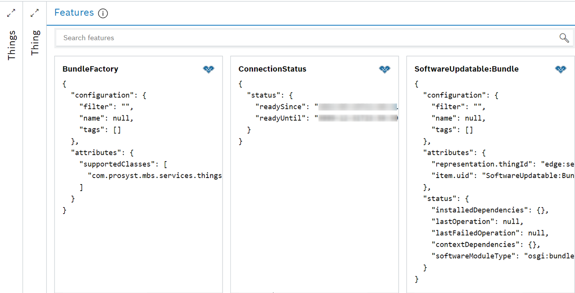The image size is (575, 293).
Task: Click the chevron icon on SoftwareUpdatable:Bundle card
Action: pos(560,69)
